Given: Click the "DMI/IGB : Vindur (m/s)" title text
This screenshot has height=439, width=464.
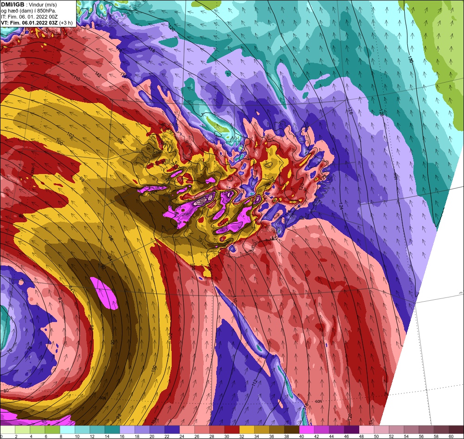Looking at the screenshot, I should pyautogui.click(x=29, y=5).
